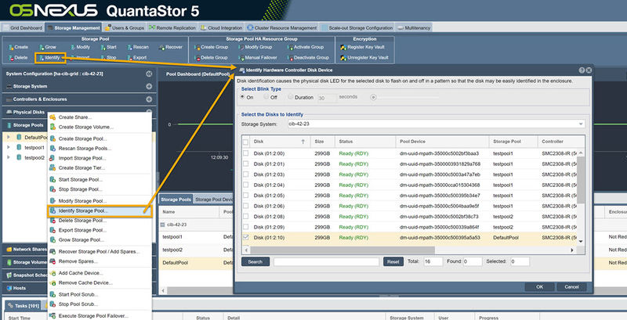627x320 pixels.
Task: Check the Disk (01:2:00) checkbox
Action: (x=245, y=153)
